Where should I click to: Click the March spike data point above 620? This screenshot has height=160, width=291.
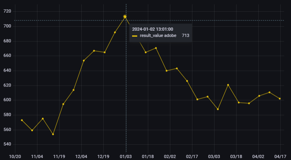(x=228, y=85)
